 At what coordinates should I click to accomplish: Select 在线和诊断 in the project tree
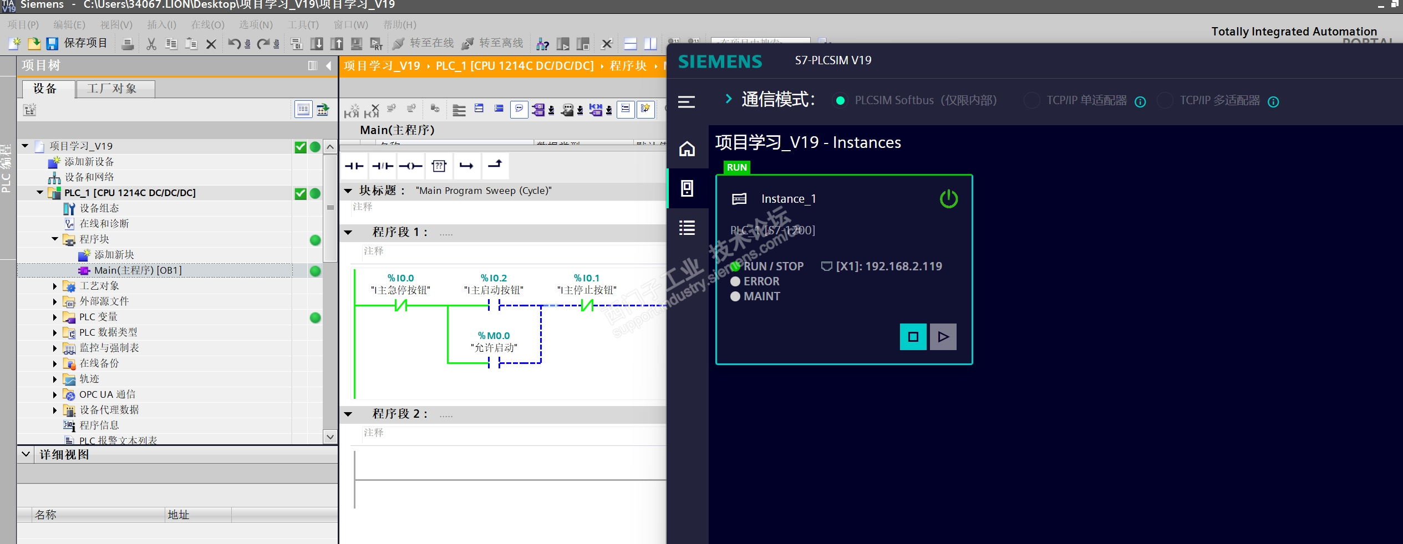click(104, 224)
